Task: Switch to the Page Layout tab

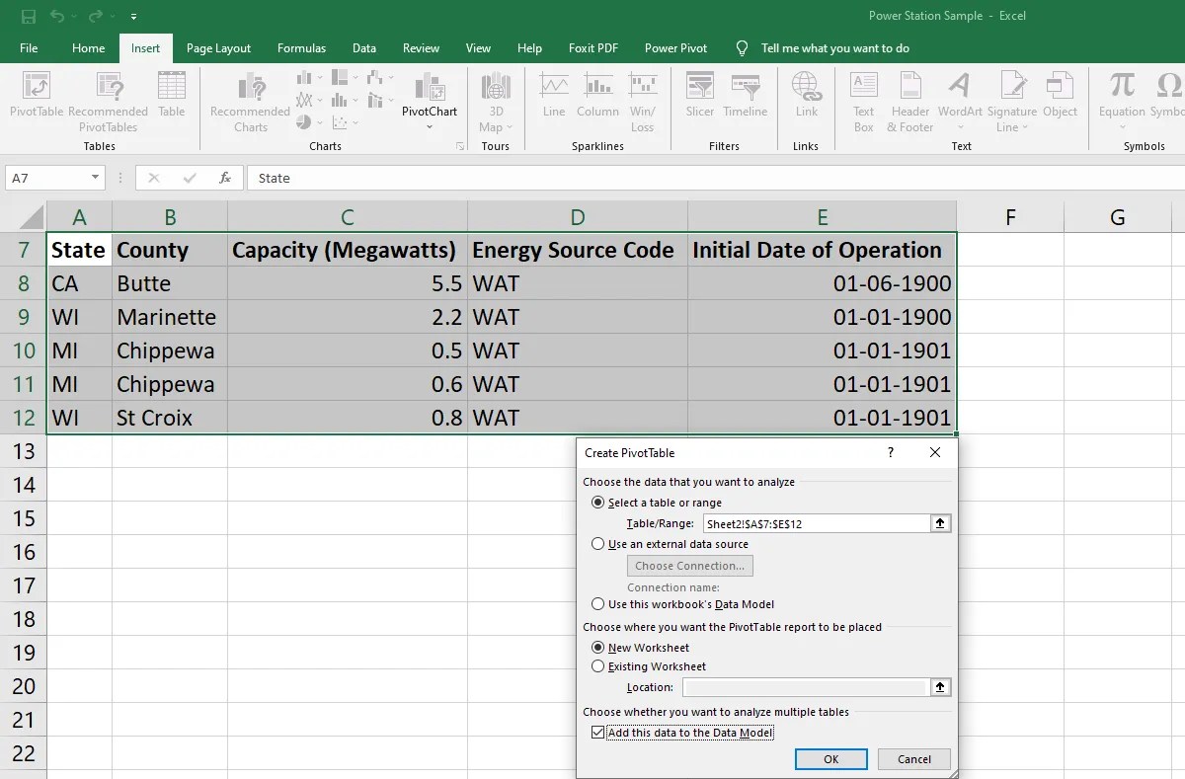Action: [218, 47]
